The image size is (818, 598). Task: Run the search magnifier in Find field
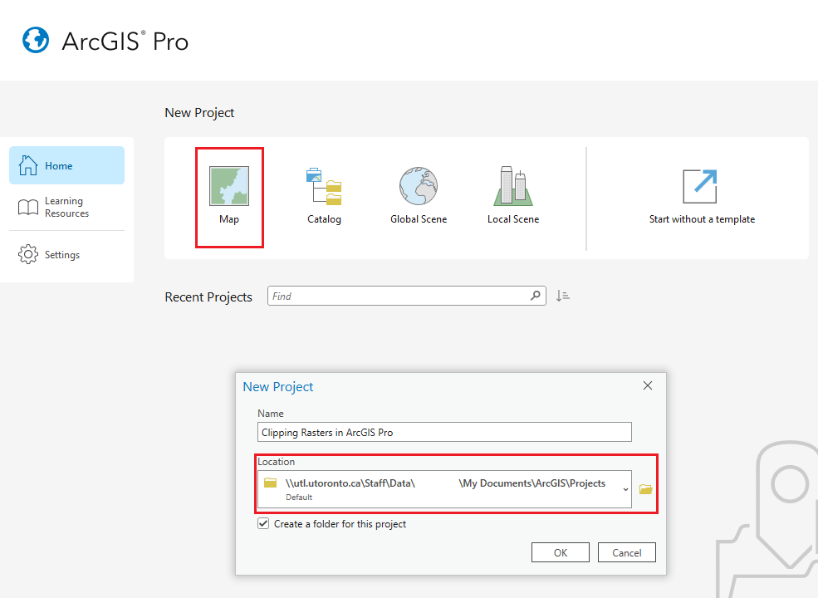click(536, 295)
